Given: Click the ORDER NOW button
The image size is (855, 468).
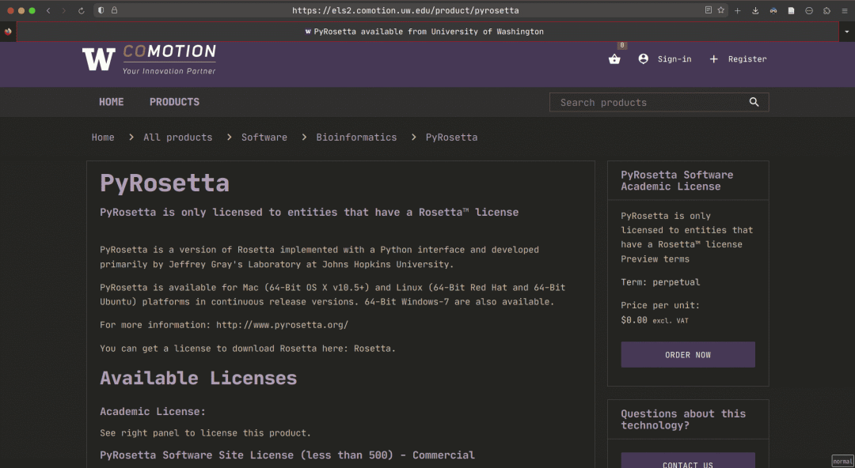Looking at the screenshot, I should (688, 355).
